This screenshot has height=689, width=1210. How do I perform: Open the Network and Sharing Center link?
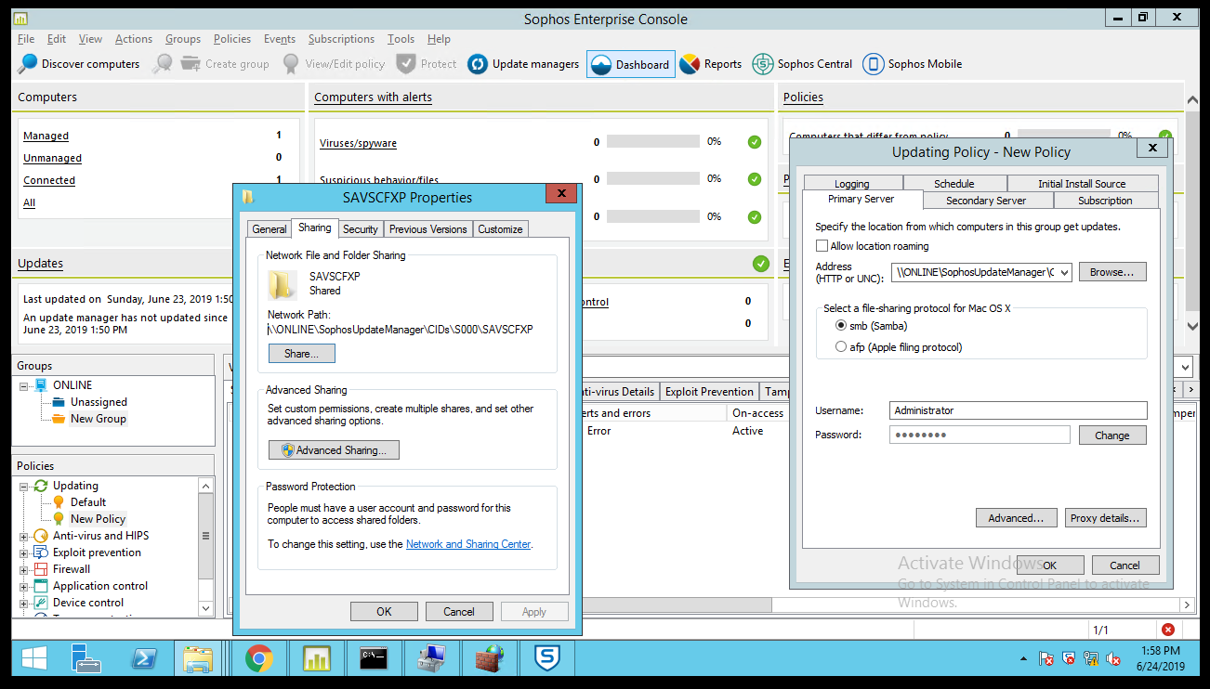[x=468, y=544]
